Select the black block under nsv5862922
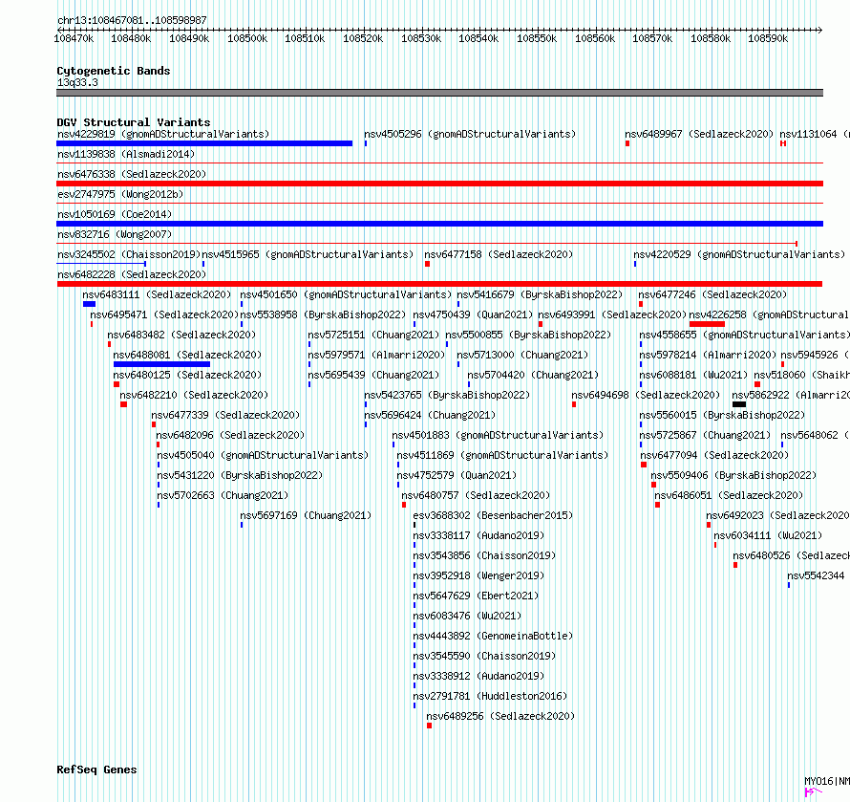Viewport: 850px width, 802px height. pyautogui.click(x=739, y=404)
